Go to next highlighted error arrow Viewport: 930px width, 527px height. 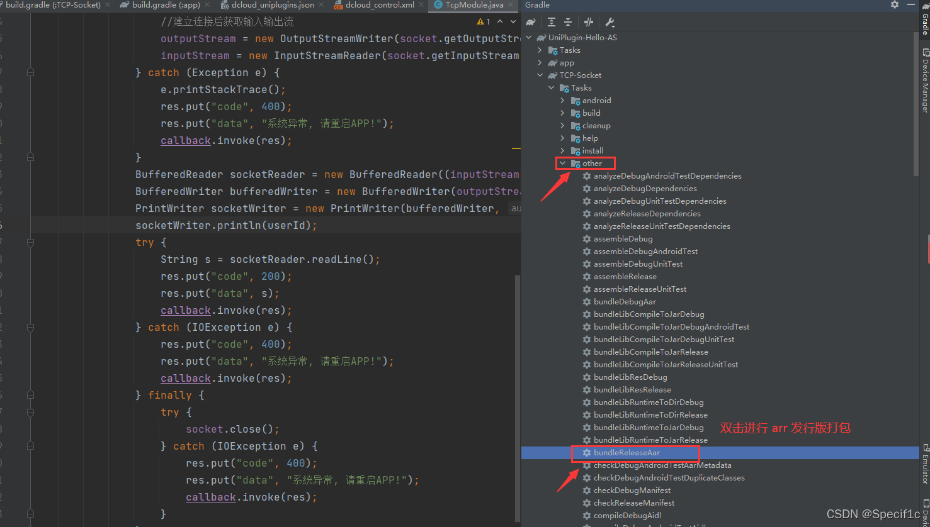coord(513,22)
